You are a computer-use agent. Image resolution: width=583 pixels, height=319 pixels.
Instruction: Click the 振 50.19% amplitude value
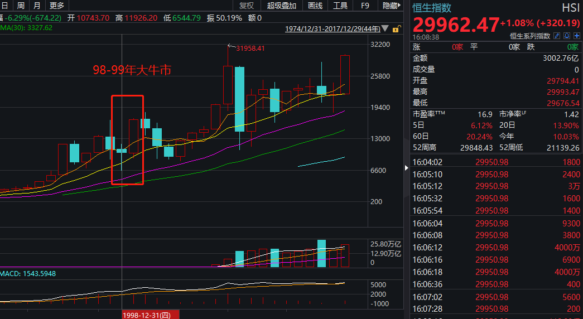(x=224, y=18)
